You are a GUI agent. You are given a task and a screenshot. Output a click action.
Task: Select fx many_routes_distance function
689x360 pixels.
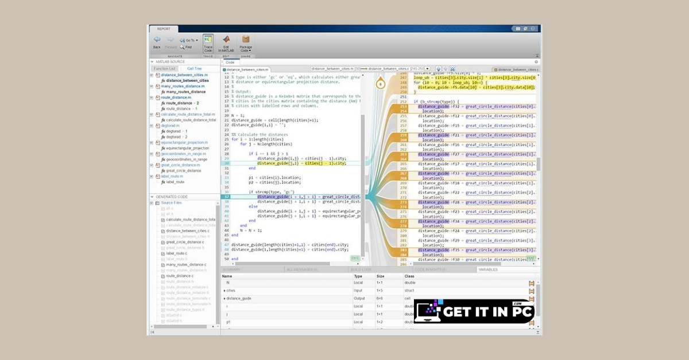183,92
